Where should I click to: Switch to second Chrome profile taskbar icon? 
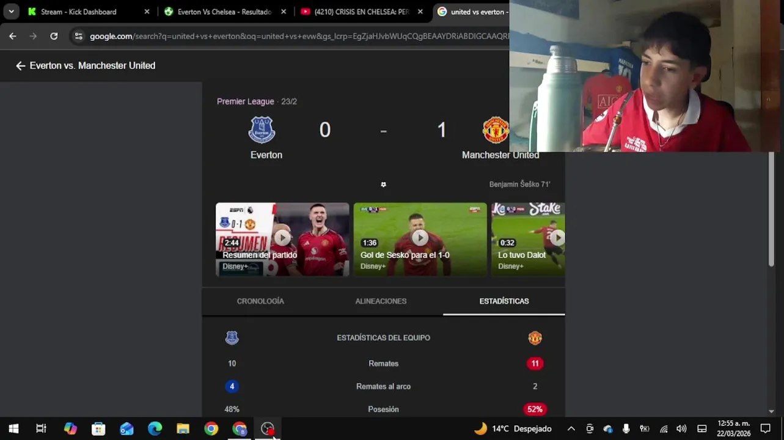click(240, 429)
